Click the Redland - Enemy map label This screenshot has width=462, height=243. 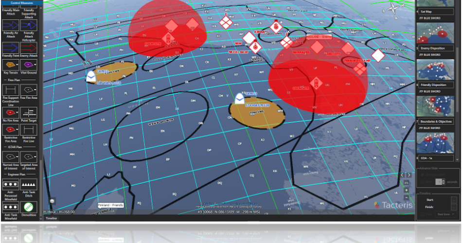319,37
